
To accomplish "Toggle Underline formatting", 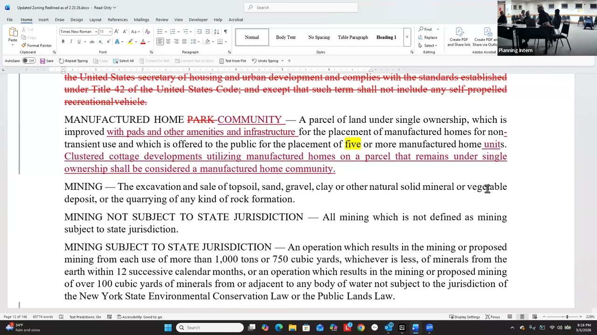I will coord(79,42).
